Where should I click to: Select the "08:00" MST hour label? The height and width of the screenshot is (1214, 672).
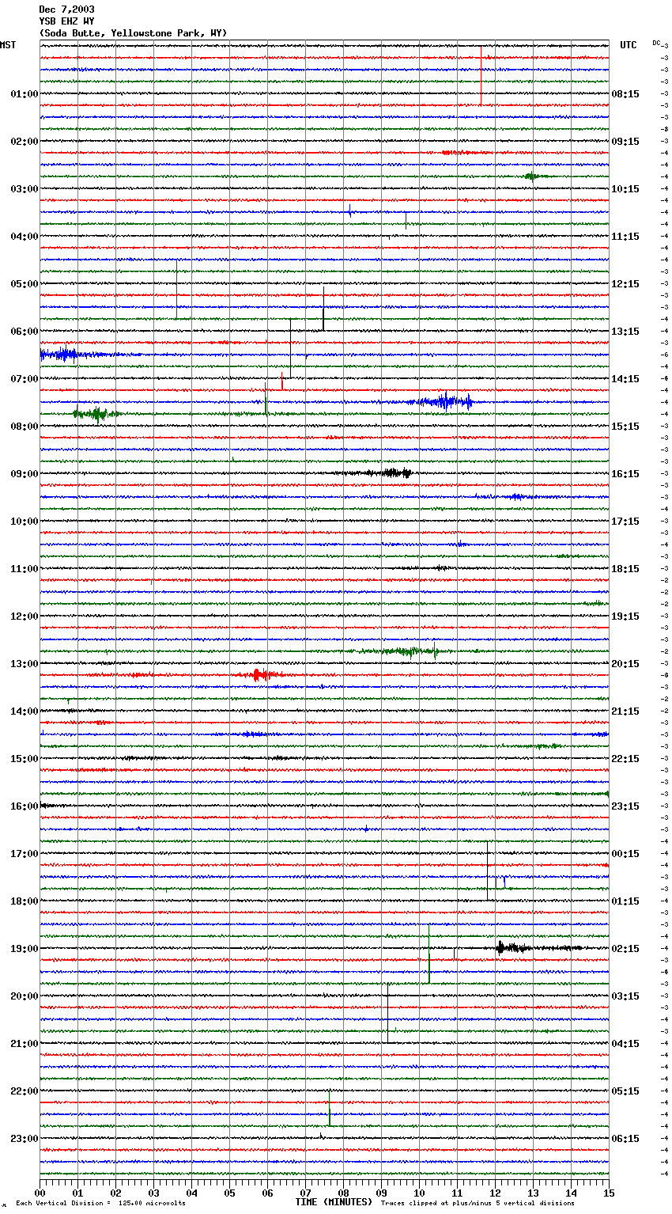[25, 427]
